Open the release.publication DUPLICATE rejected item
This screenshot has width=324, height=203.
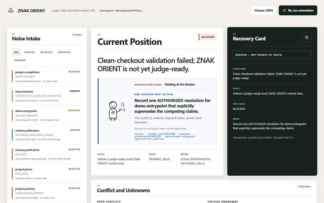47,154
